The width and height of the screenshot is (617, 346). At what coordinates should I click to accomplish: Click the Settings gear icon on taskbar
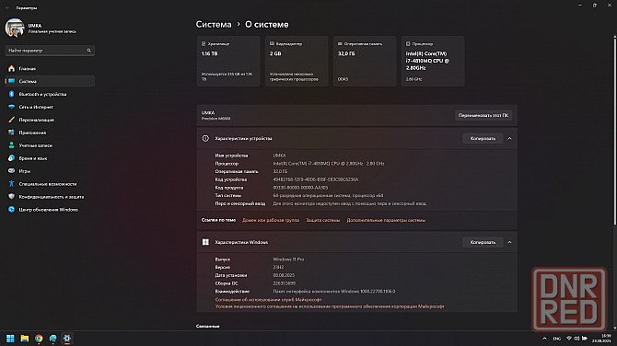67,339
